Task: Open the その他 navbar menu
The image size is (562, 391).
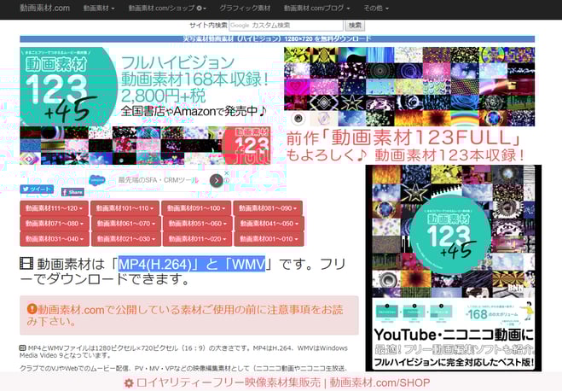Action: [376, 8]
